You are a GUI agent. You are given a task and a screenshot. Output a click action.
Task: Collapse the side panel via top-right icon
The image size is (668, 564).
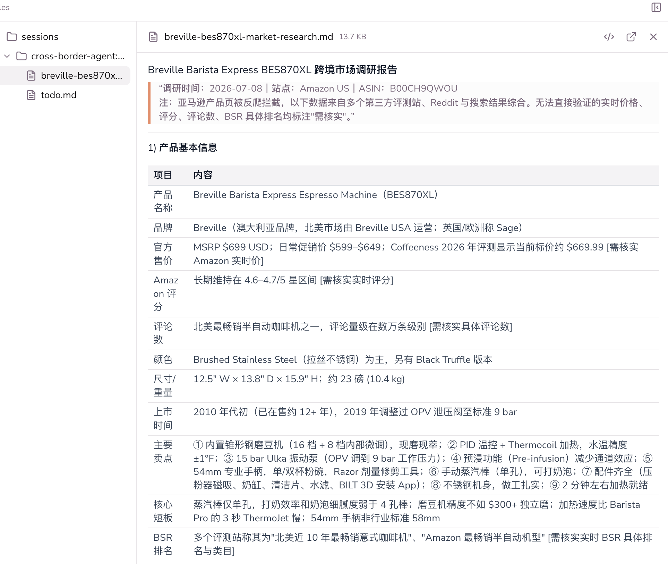coord(656,7)
